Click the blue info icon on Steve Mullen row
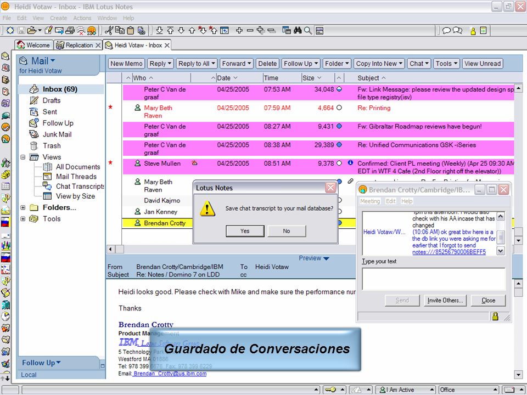 point(350,163)
